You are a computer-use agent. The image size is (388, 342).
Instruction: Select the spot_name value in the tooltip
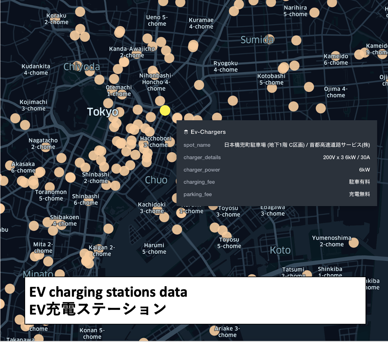297,145
